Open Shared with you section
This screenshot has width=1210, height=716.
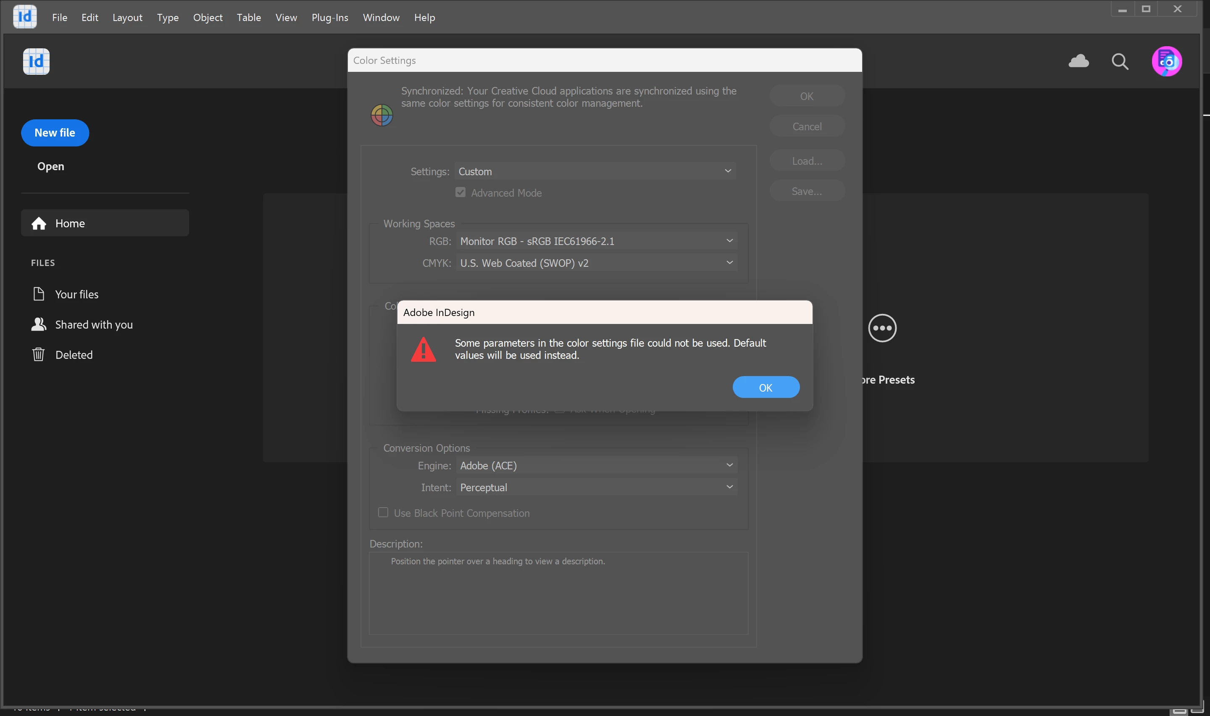tap(94, 325)
